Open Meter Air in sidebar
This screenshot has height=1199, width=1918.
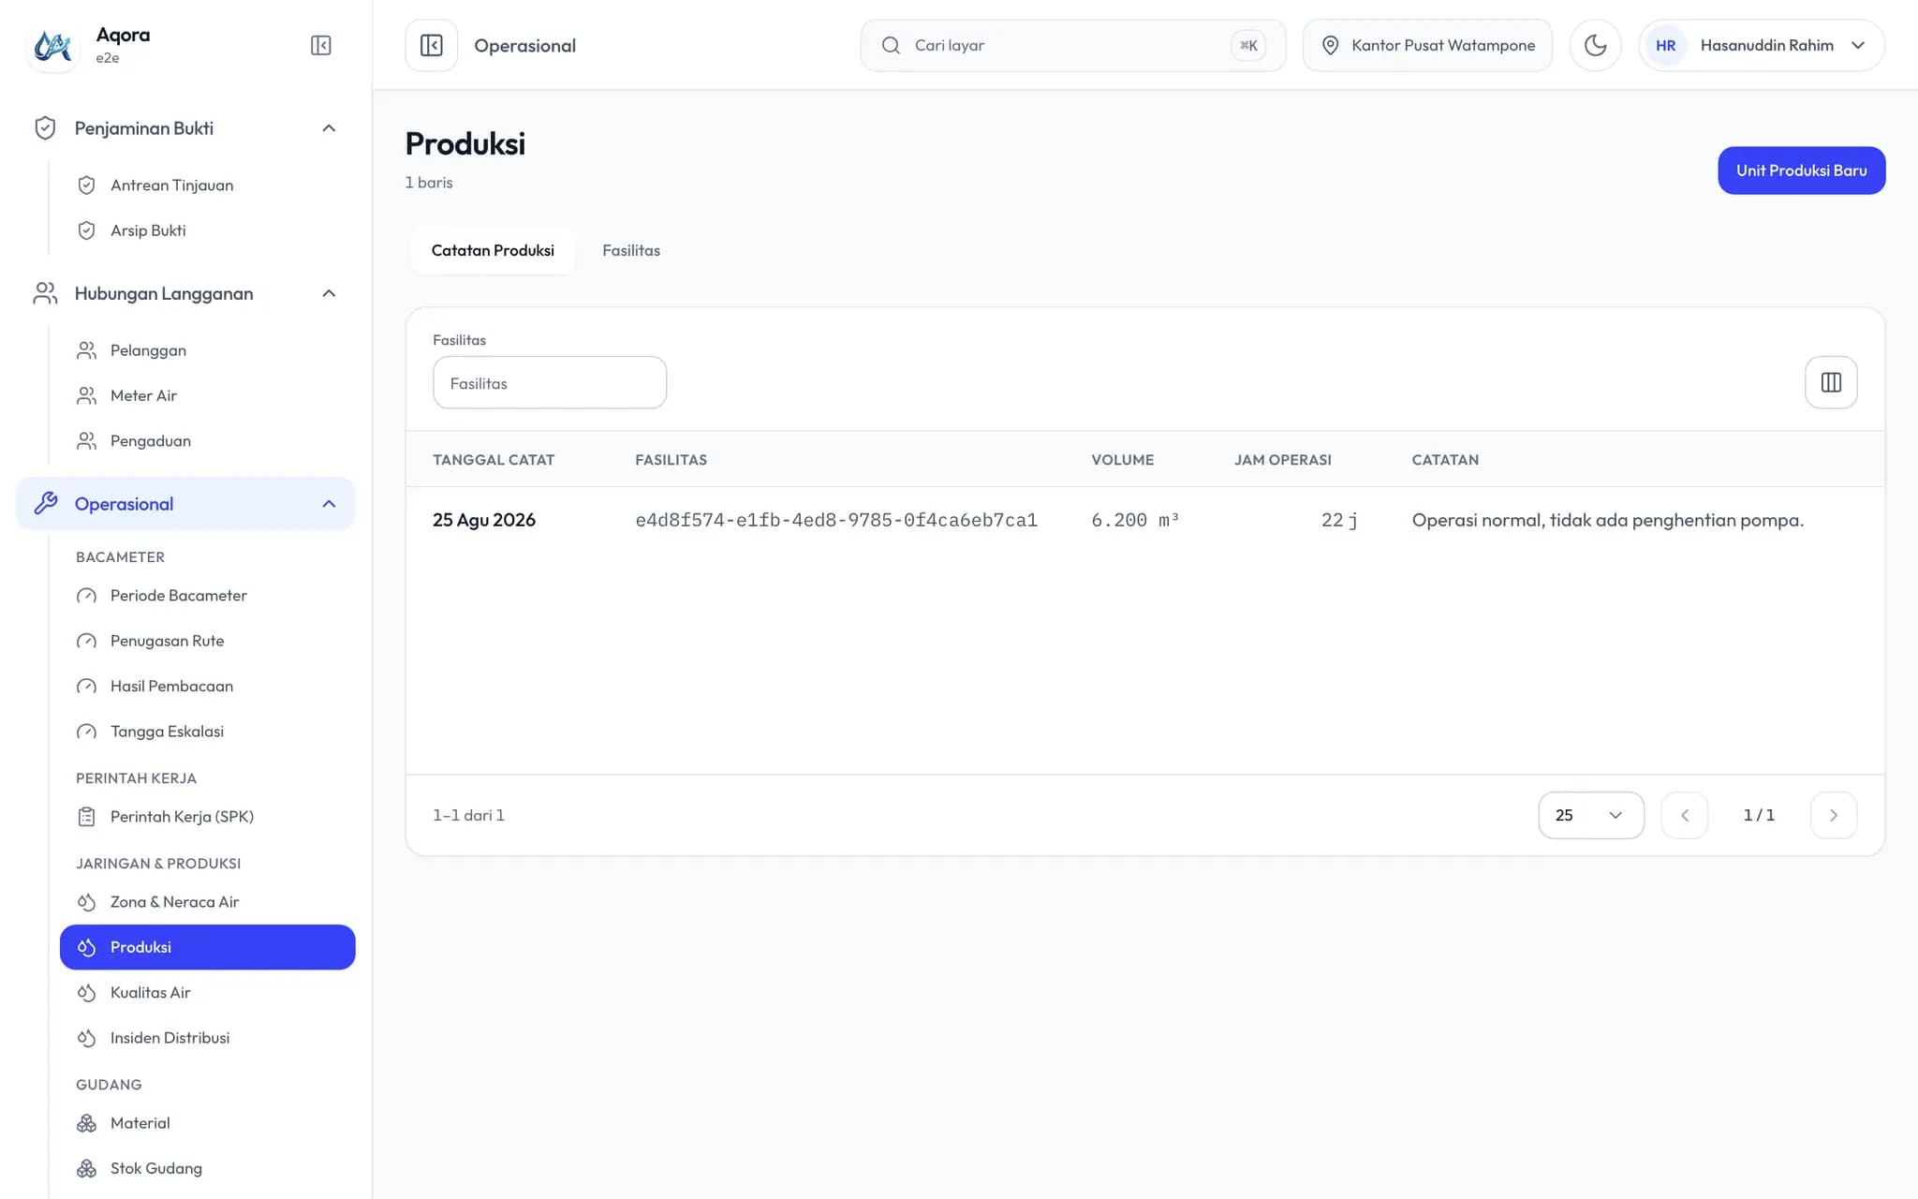tap(208, 395)
